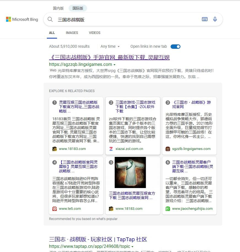This screenshot has height=252, width=240.
Task: Open the https://sgzzqb.lingxigames.com URL link
Action: click(80, 65)
